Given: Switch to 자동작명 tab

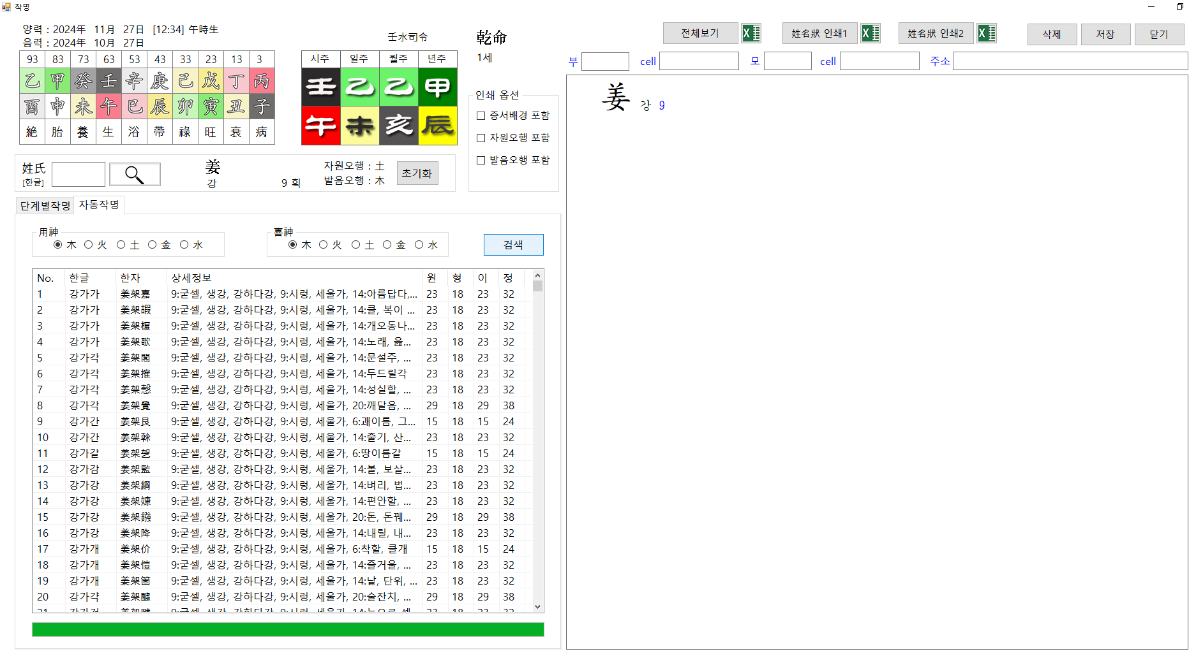Looking at the screenshot, I should coord(99,204).
